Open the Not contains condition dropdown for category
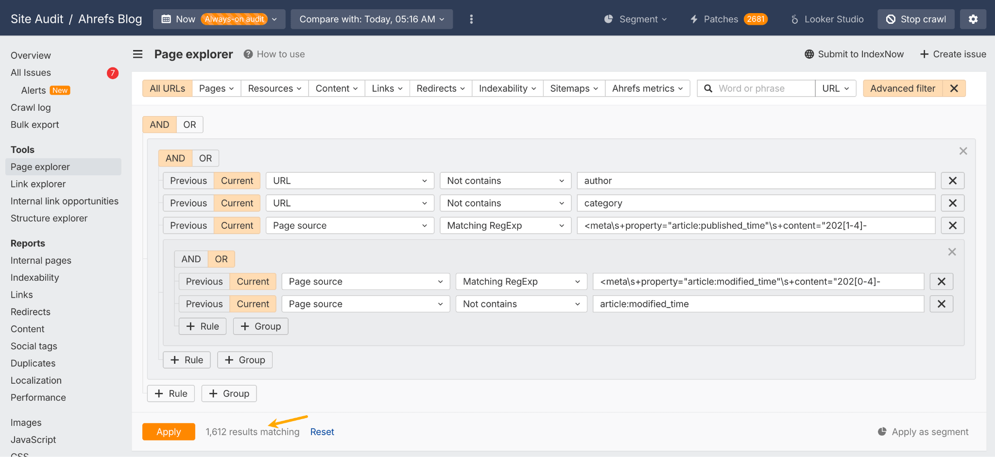 (x=505, y=203)
